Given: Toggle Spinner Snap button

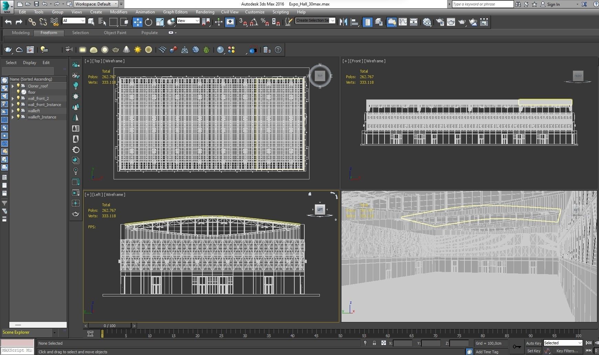Looking at the screenshot, I should 276,22.
